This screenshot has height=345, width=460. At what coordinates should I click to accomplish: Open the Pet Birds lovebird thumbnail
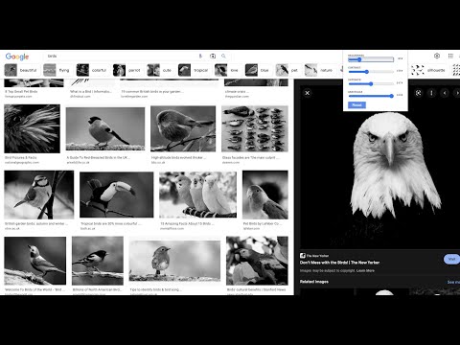click(x=265, y=195)
